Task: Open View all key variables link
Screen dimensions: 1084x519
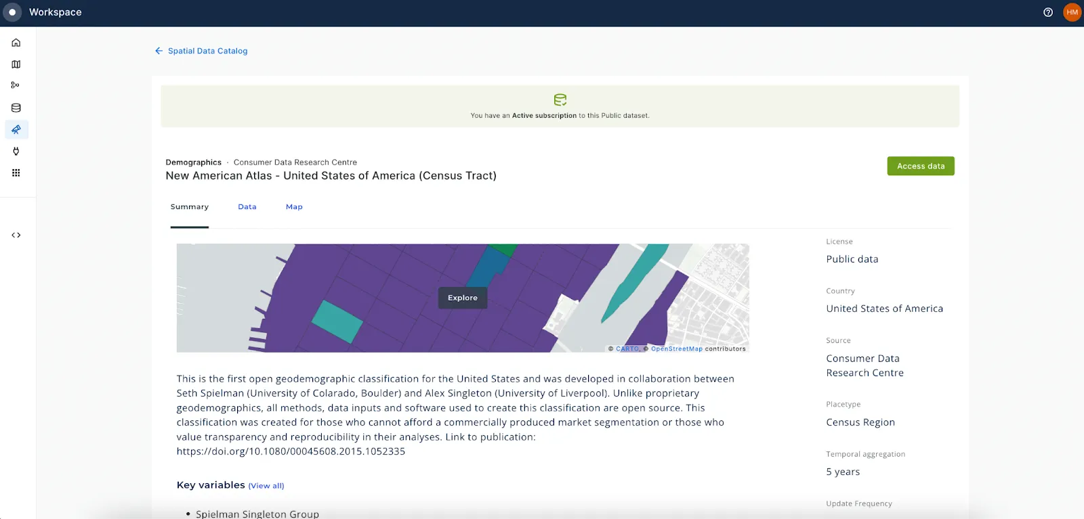Action: coord(266,486)
